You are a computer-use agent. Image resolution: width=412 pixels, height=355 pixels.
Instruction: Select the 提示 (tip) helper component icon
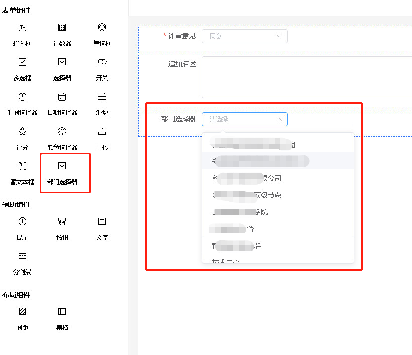pos(22,222)
